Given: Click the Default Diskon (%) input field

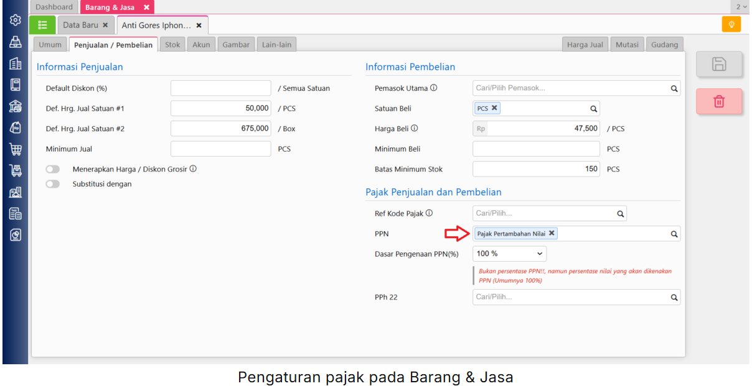Looking at the screenshot, I should click(x=220, y=88).
